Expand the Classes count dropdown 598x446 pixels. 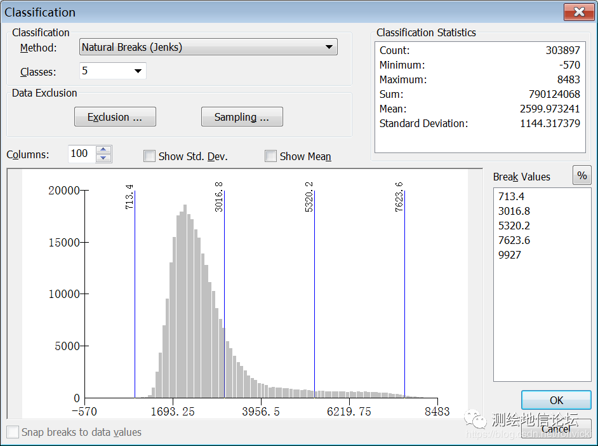coord(138,71)
